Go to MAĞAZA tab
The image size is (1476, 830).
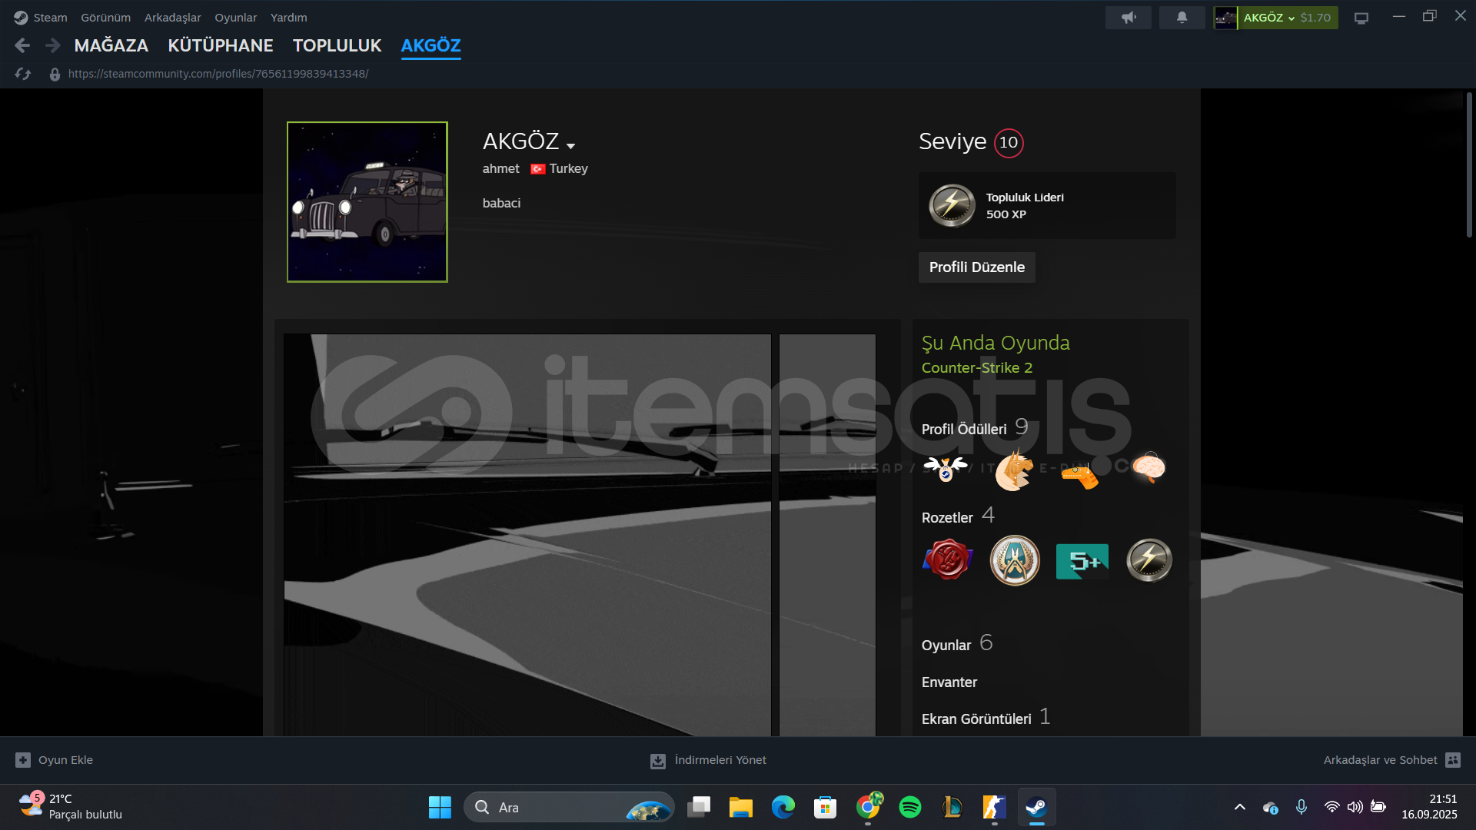click(x=111, y=45)
